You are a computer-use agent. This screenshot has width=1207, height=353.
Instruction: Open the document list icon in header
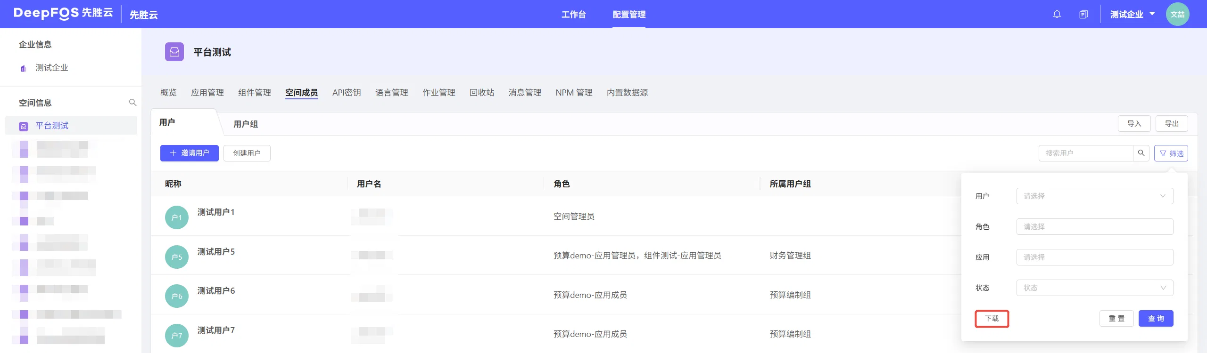pyautogui.click(x=1083, y=14)
